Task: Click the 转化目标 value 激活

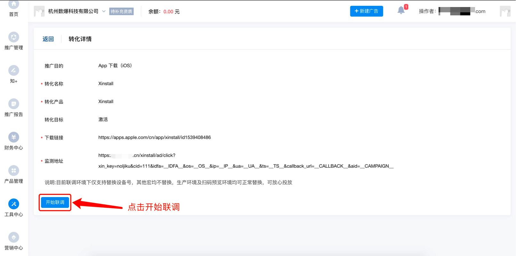Action: [x=103, y=119]
